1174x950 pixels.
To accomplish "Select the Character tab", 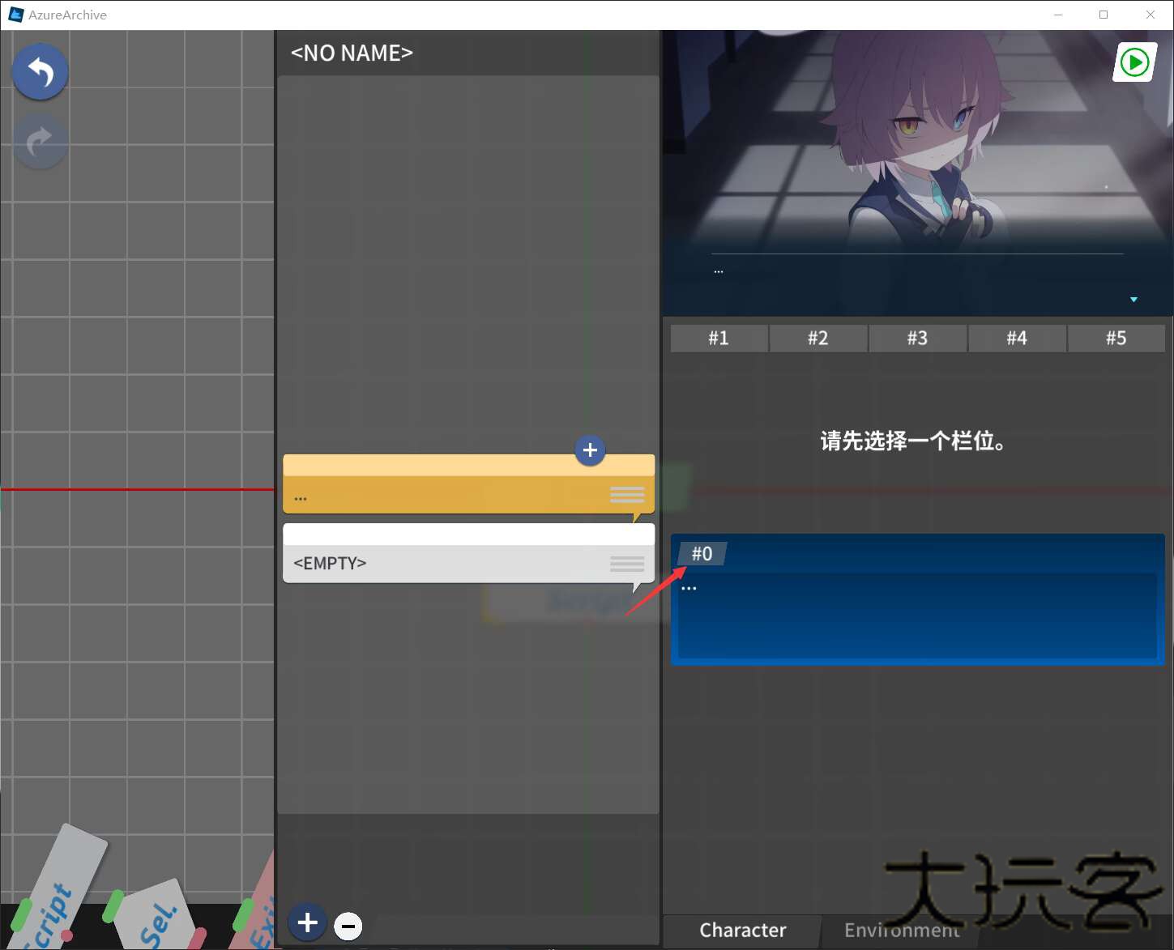I will (742, 930).
